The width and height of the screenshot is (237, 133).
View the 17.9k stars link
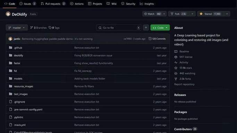tap(183, 68)
